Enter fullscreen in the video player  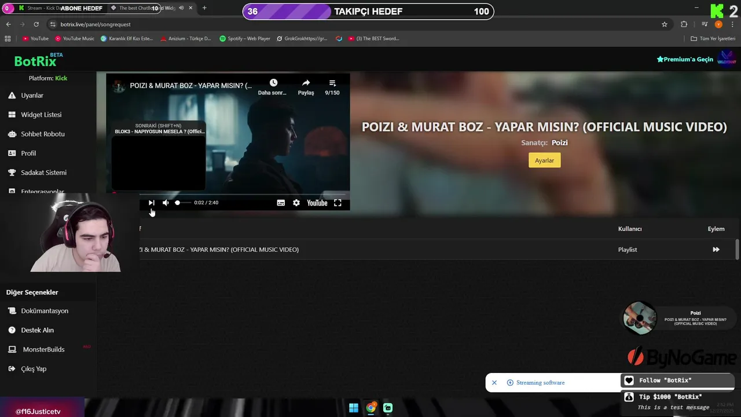[338, 203]
